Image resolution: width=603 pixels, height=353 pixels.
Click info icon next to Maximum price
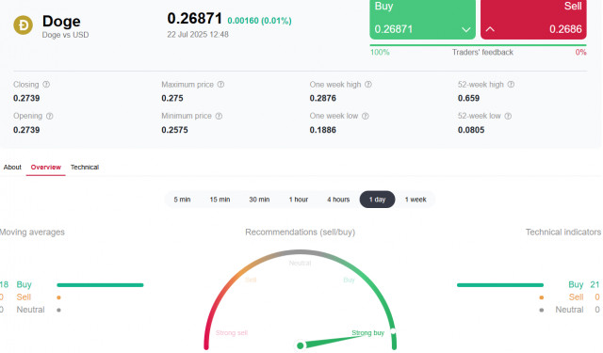coord(220,85)
